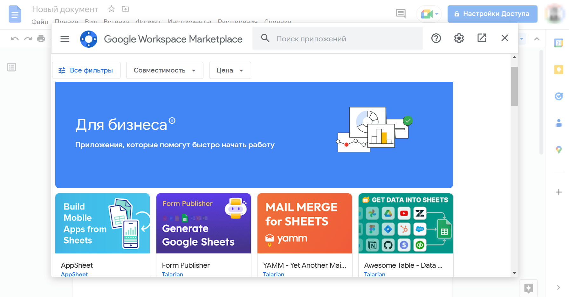Click the Google Docs home icon
The height and width of the screenshot is (297, 569).
coord(15,14)
